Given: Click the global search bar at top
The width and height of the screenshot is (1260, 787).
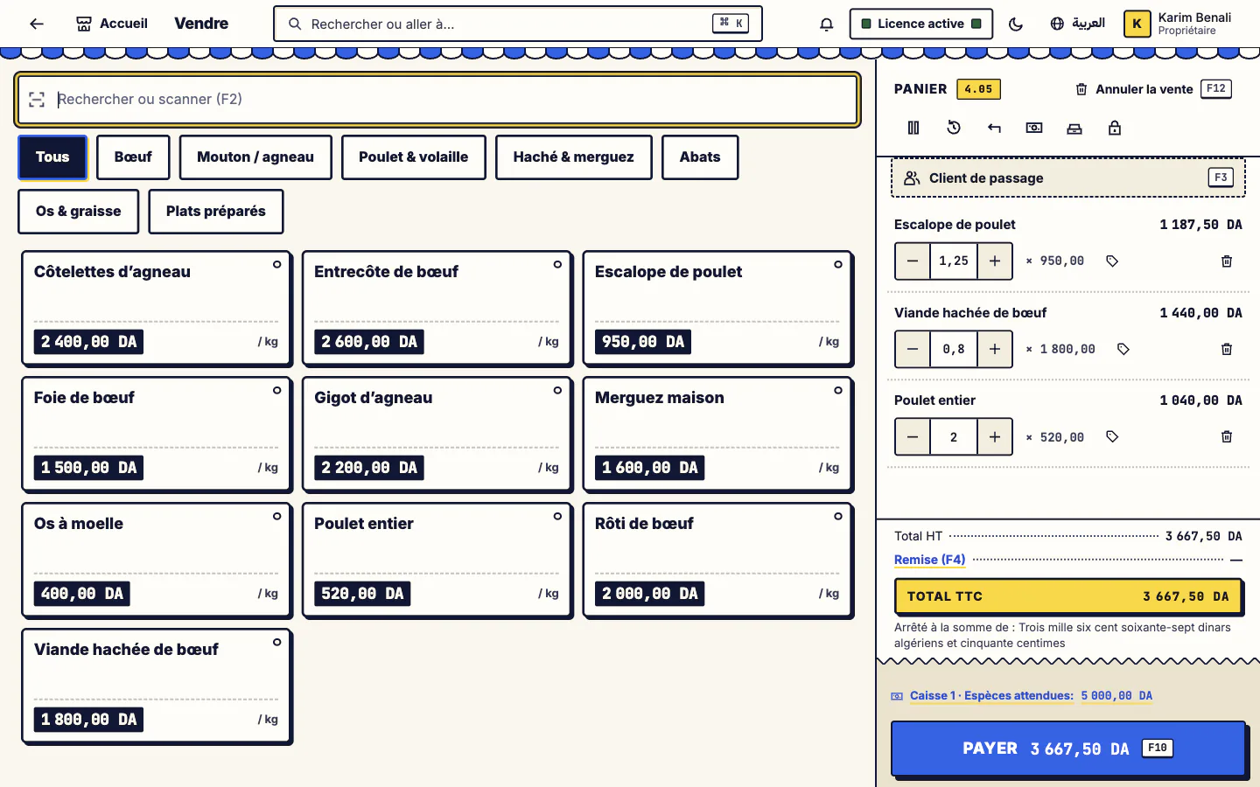Looking at the screenshot, I should (518, 24).
